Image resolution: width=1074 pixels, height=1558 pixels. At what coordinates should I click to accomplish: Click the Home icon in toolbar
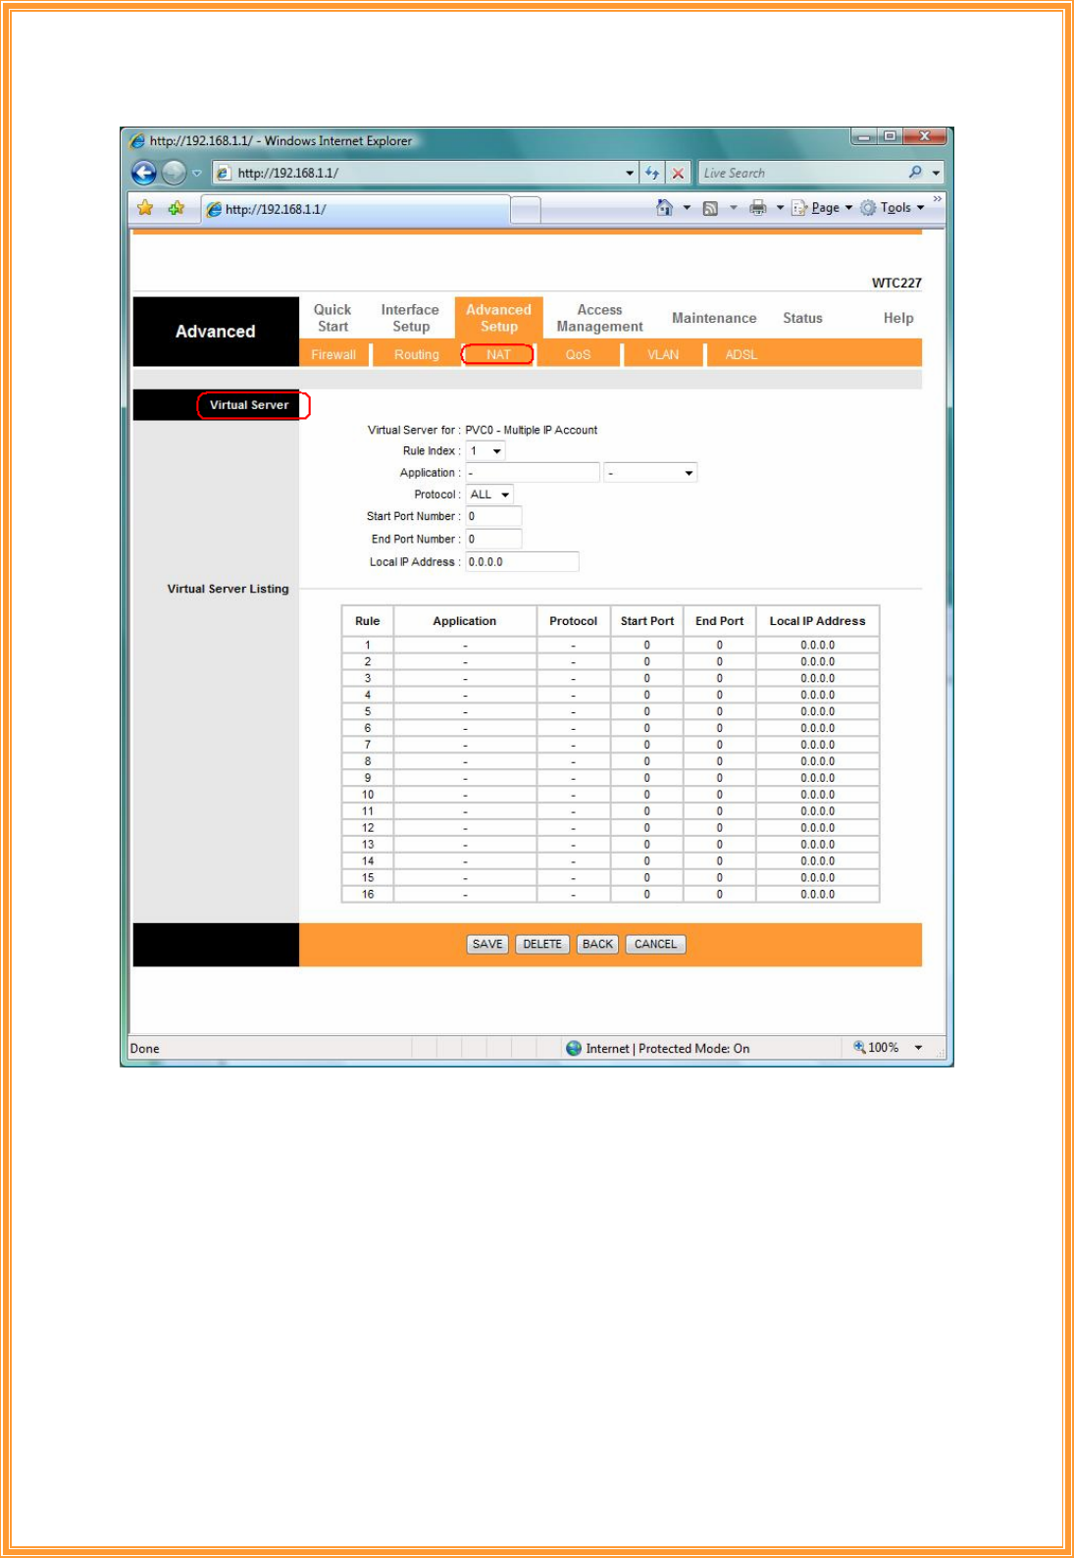pyautogui.click(x=664, y=208)
